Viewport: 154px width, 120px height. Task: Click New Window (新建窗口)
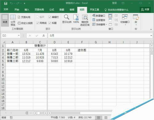(x=99, y=16)
